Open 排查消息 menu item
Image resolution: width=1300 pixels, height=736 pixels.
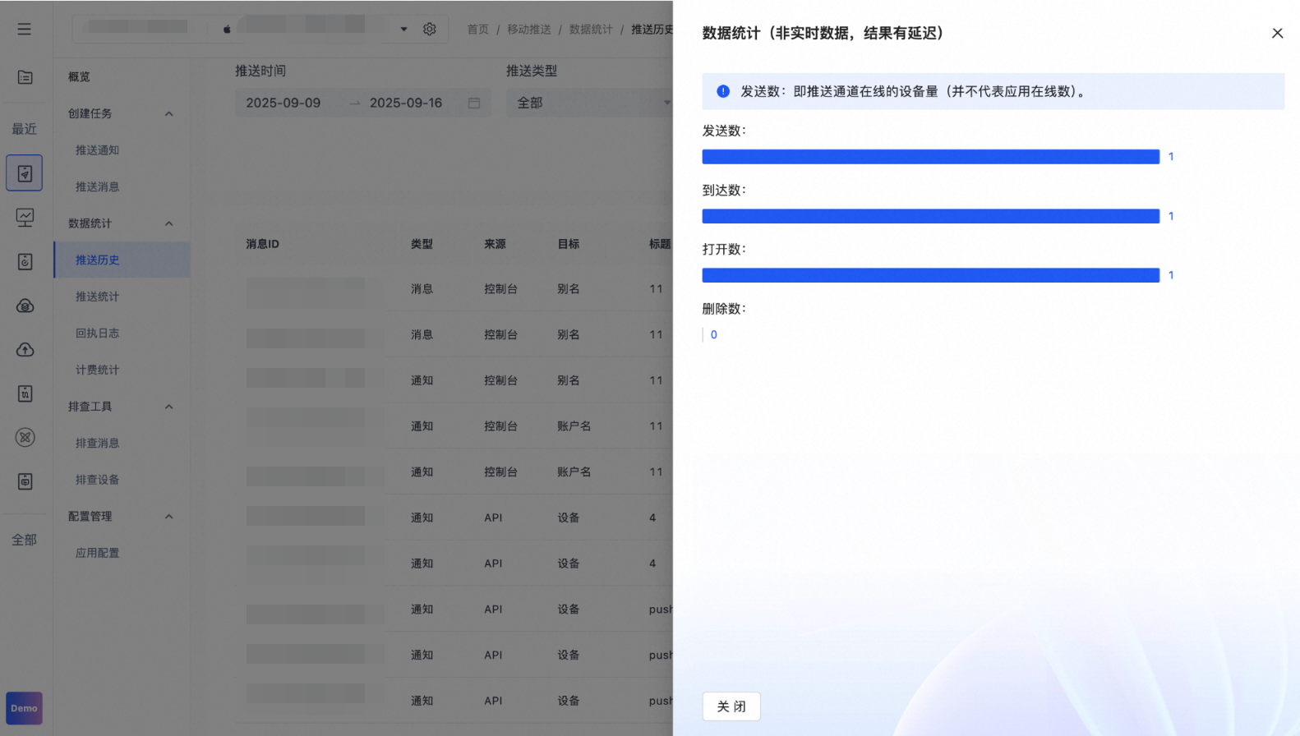click(x=97, y=443)
